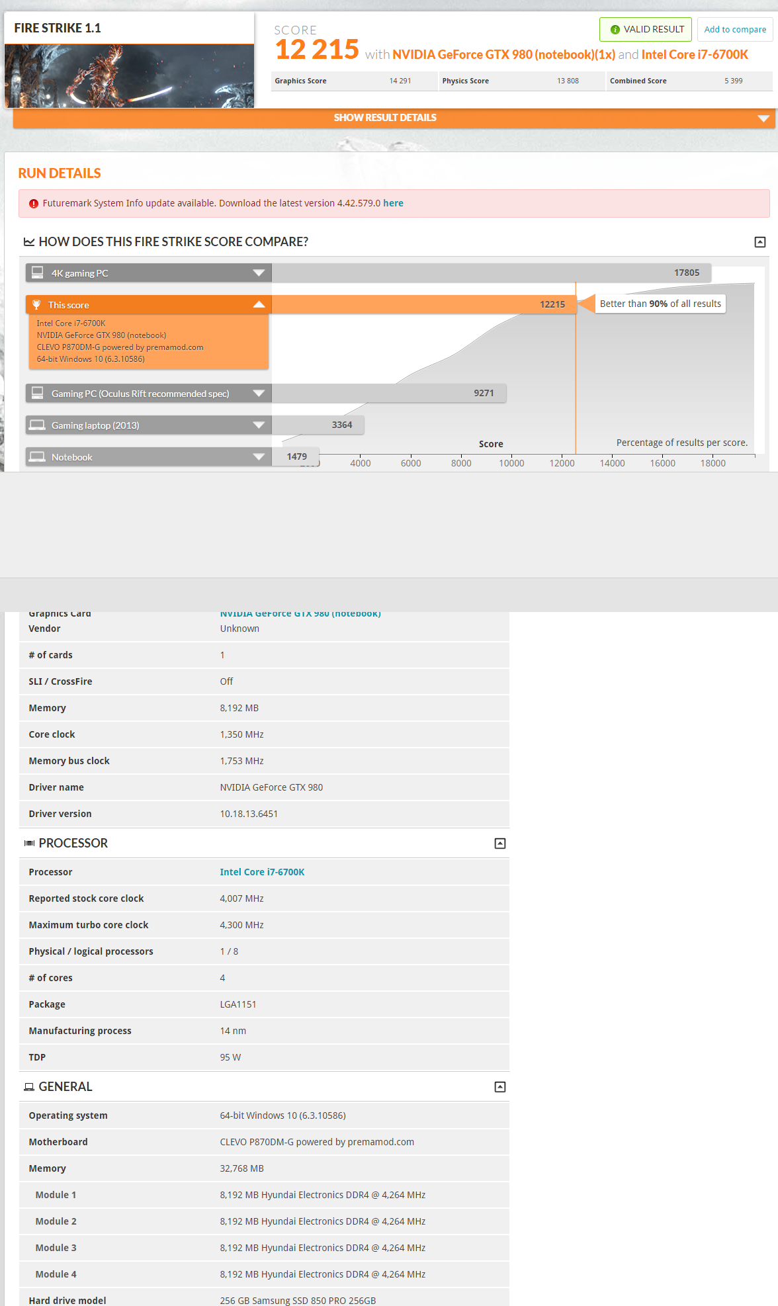
Task: Click the SLI / CrossFire value Off
Action: click(226, 681)
